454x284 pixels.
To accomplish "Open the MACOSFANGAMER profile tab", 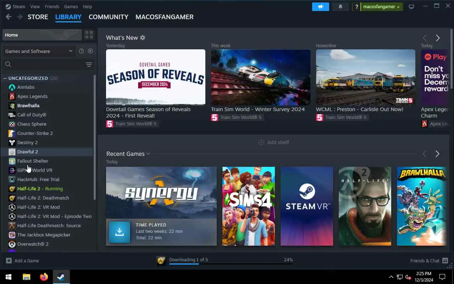I will click(165, 17).
